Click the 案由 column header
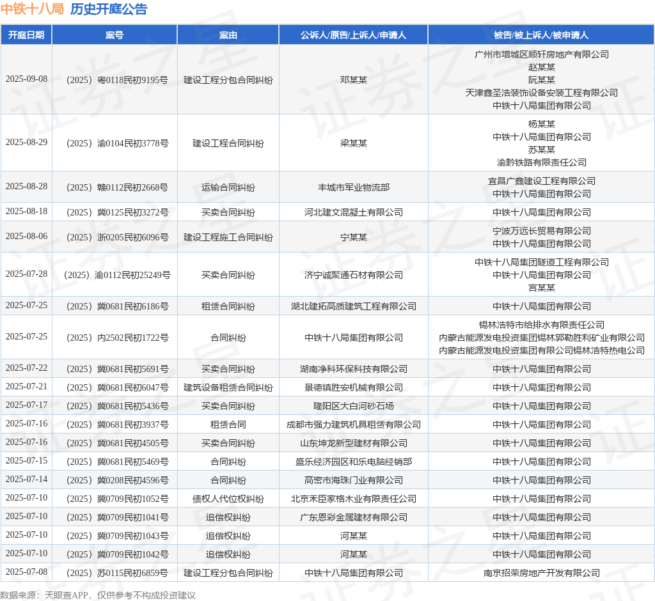The image size is (655, 601). tap(228, 35)
